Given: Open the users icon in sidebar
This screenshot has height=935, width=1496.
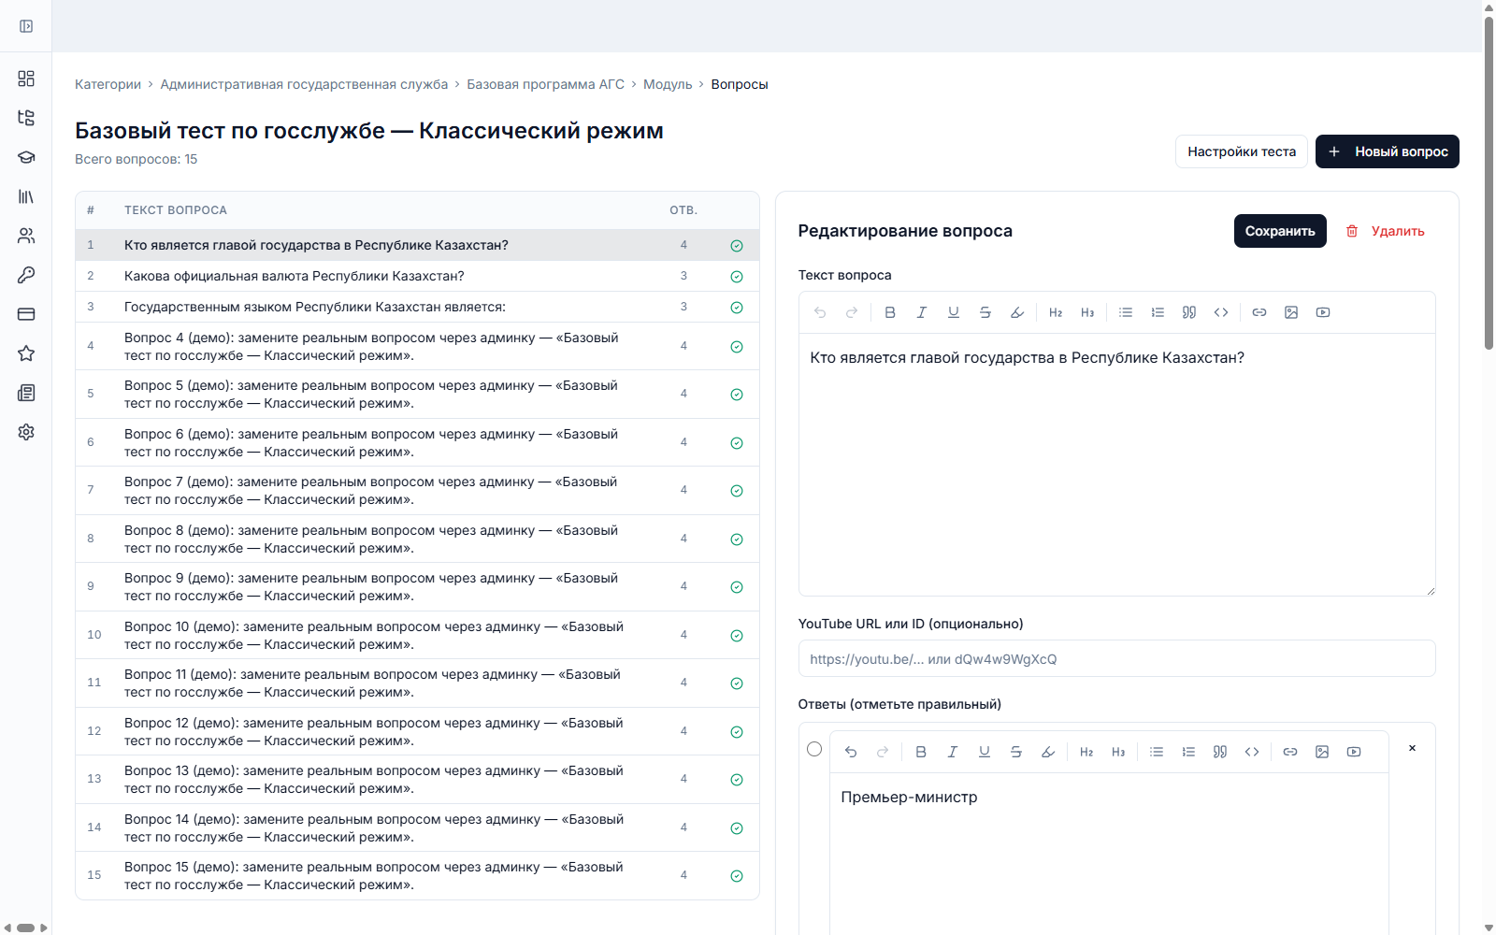Looking at the screenshot, I should 26,236.
